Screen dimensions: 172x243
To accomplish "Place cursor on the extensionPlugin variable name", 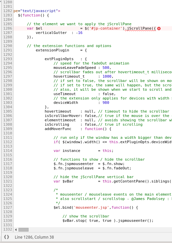I will [52, 50].
